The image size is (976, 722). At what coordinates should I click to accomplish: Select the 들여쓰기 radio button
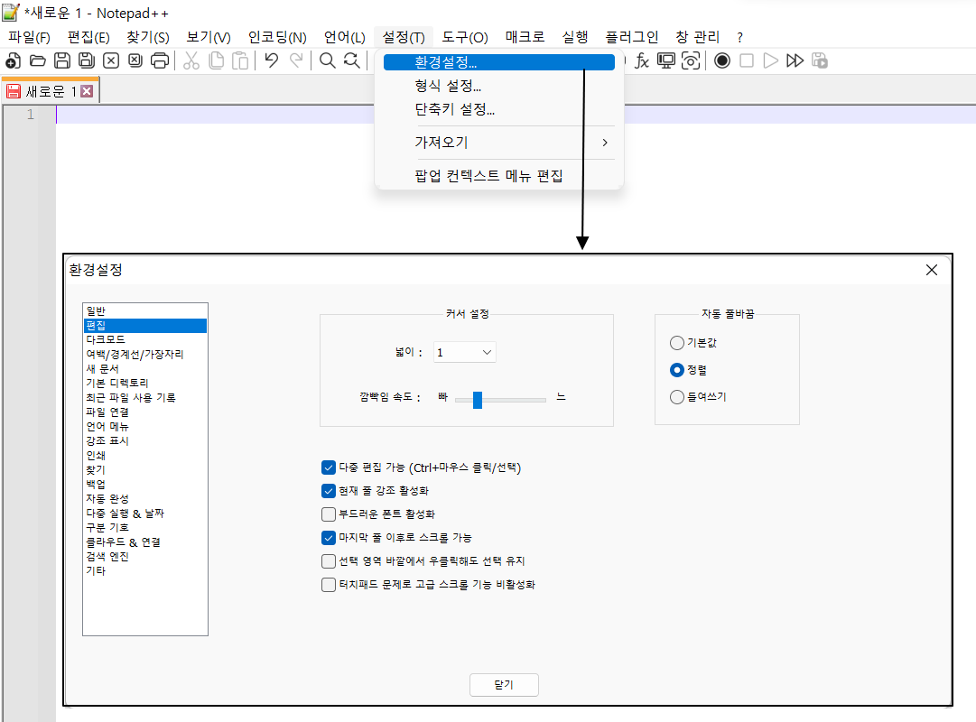pyautogui.click(x=677, y=397)
